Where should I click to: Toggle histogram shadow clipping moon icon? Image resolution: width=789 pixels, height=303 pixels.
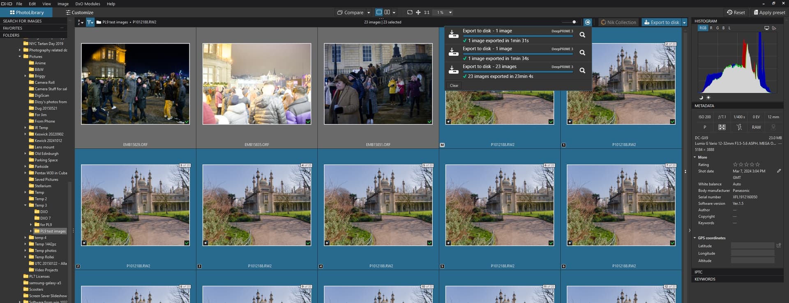[701, 98]
